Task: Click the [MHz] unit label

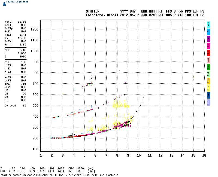Action: pos(91,172)
